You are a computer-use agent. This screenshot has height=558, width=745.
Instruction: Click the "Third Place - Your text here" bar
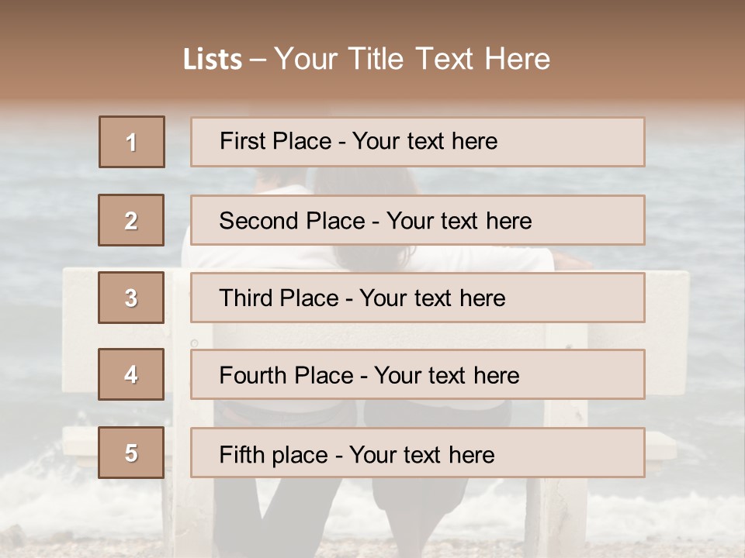pos(418,298)
